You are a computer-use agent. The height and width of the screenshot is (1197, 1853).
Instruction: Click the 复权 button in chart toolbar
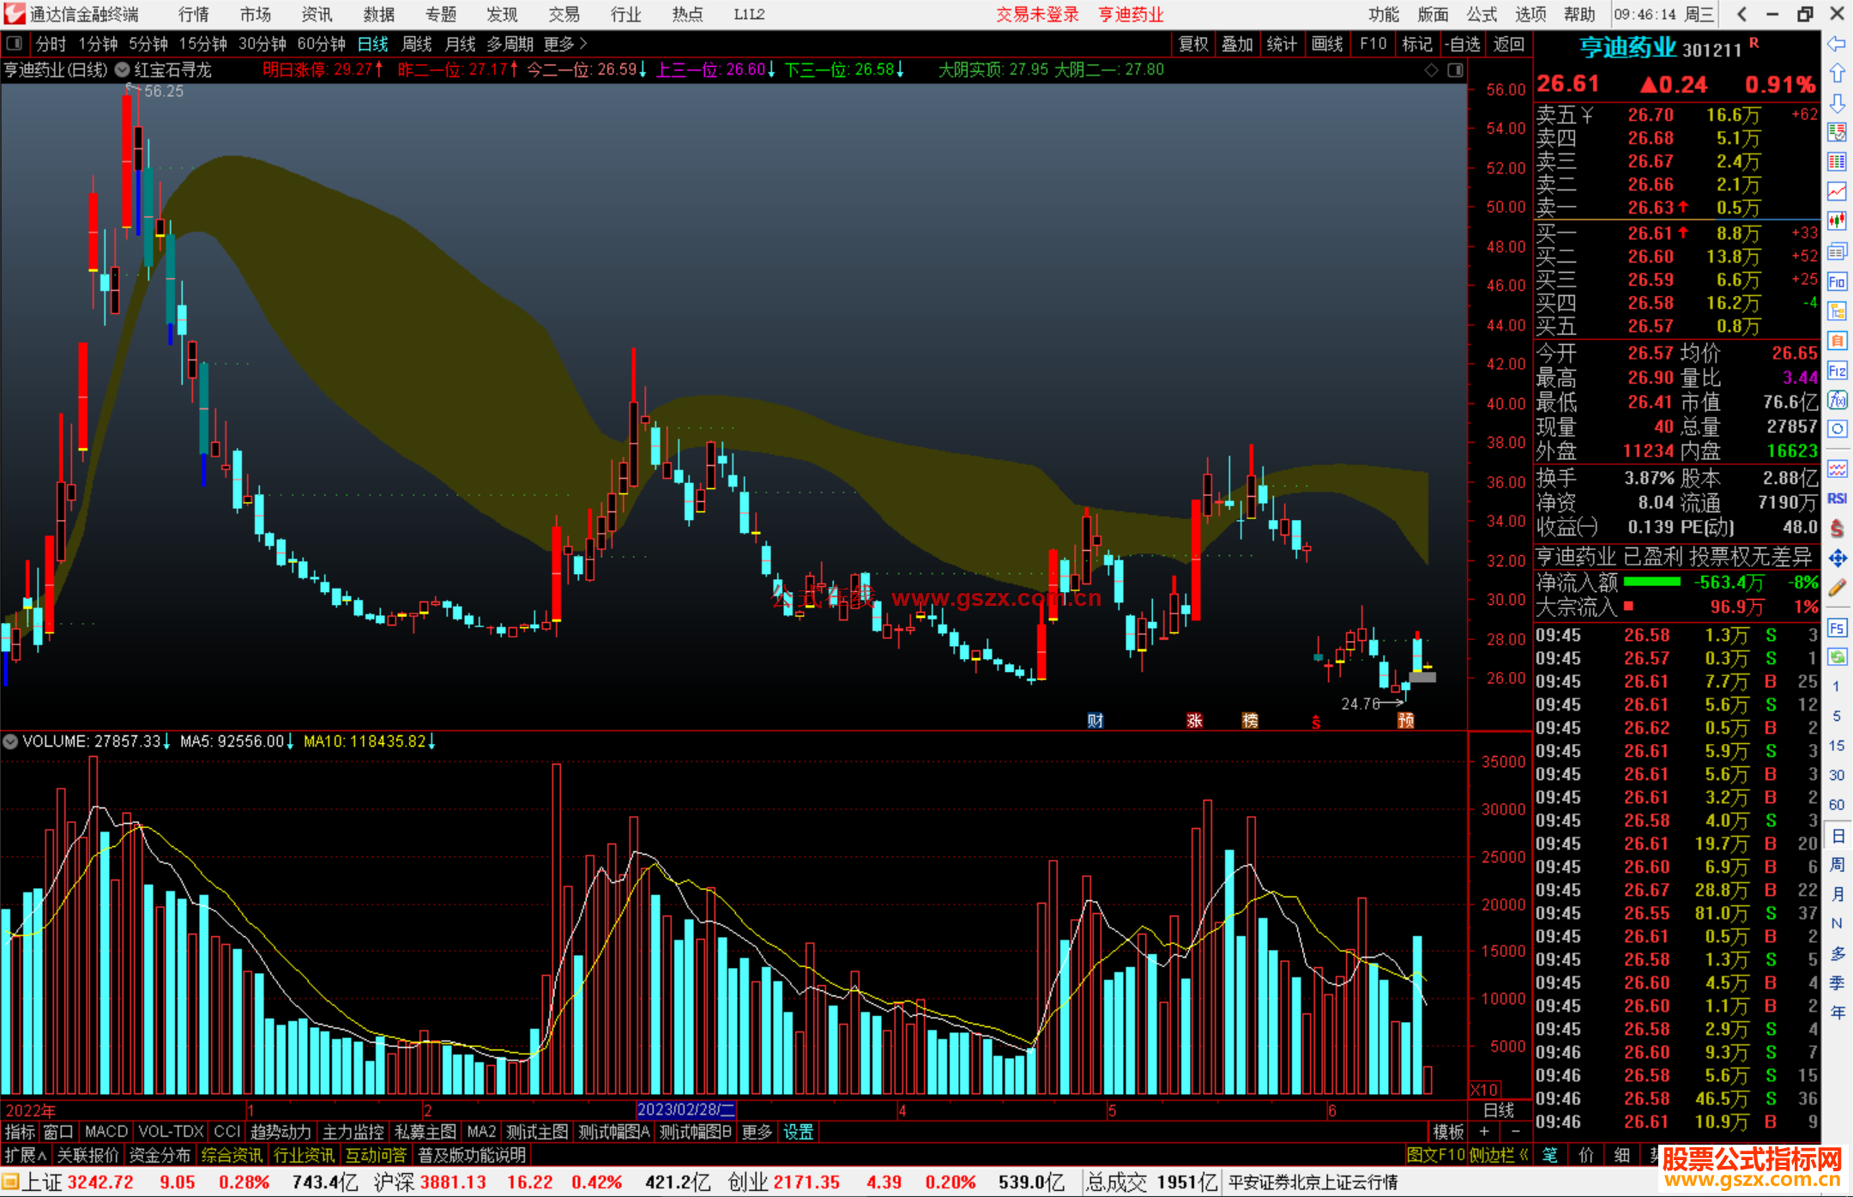pos(1192,44)
